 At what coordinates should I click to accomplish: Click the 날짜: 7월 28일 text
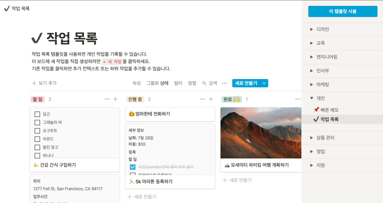pyautogui.click(x=141, y=138)
